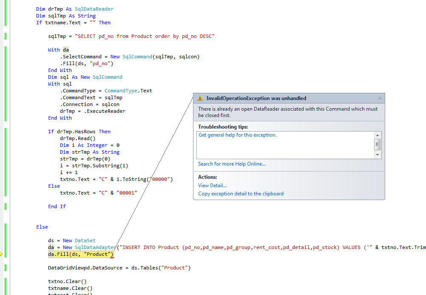The image size is (426, 295).
Task: Click the '.CommandText = sqlTmp' line
Action: tap(91, 97)
